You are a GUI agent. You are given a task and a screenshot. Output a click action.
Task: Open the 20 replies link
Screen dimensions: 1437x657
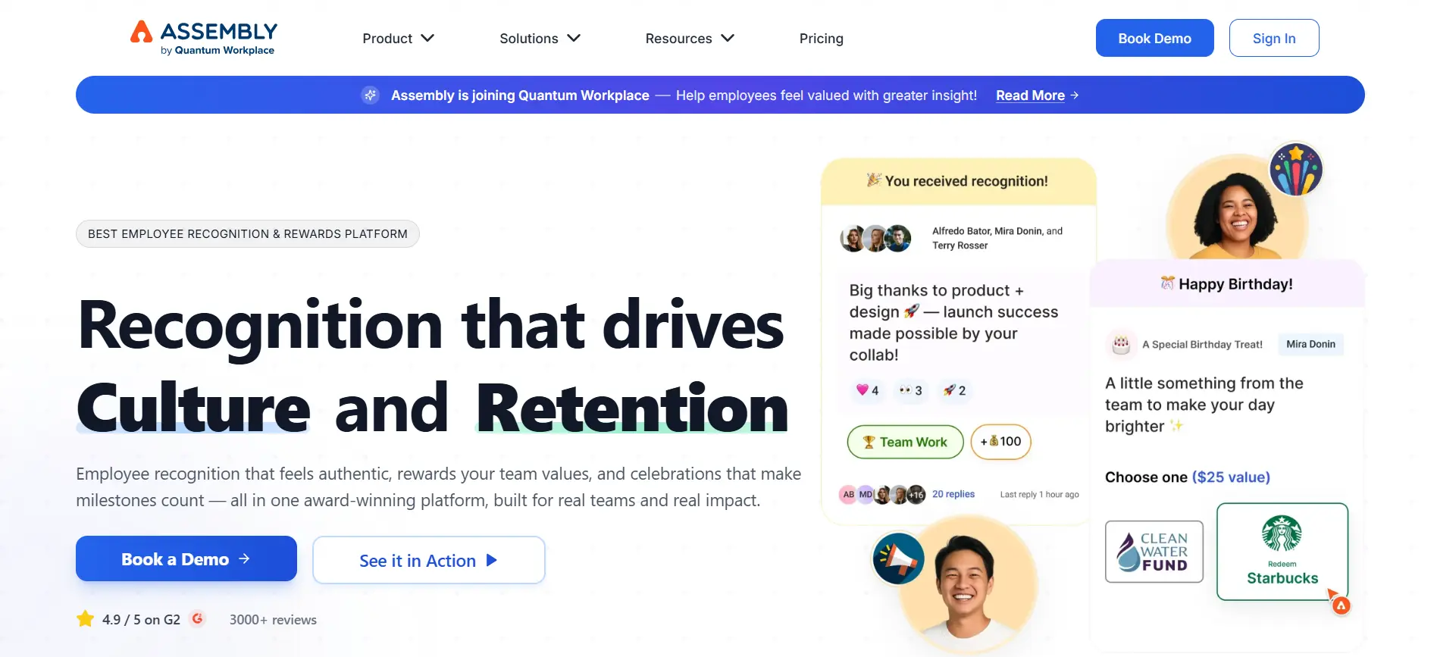point(953,494)
